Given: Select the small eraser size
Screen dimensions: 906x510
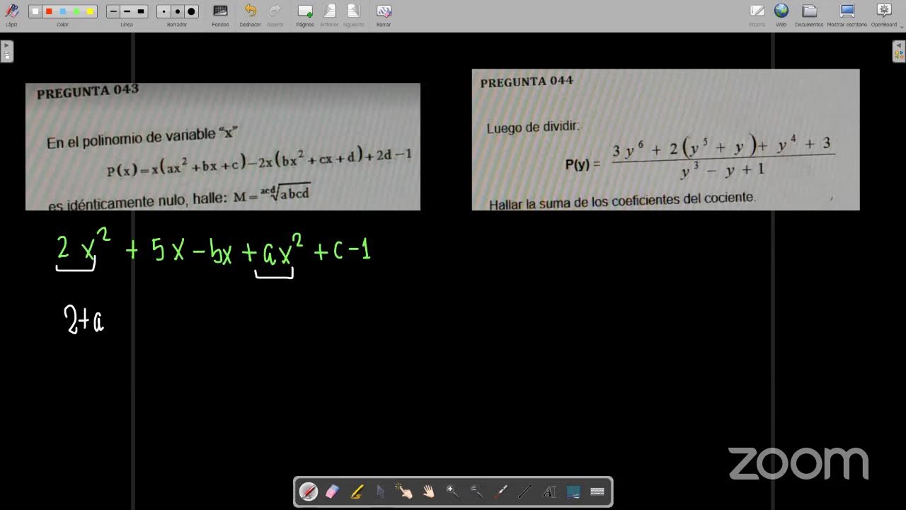Looking at the screenshot, I should 164,11.
